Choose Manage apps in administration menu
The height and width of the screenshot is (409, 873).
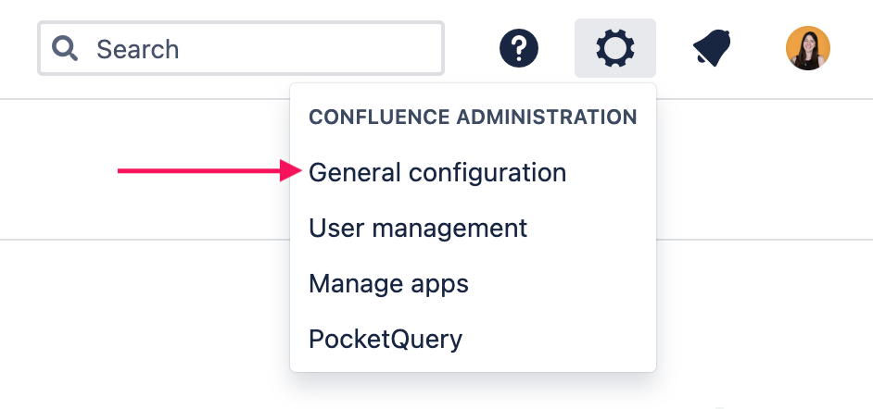tap(388, 283)
